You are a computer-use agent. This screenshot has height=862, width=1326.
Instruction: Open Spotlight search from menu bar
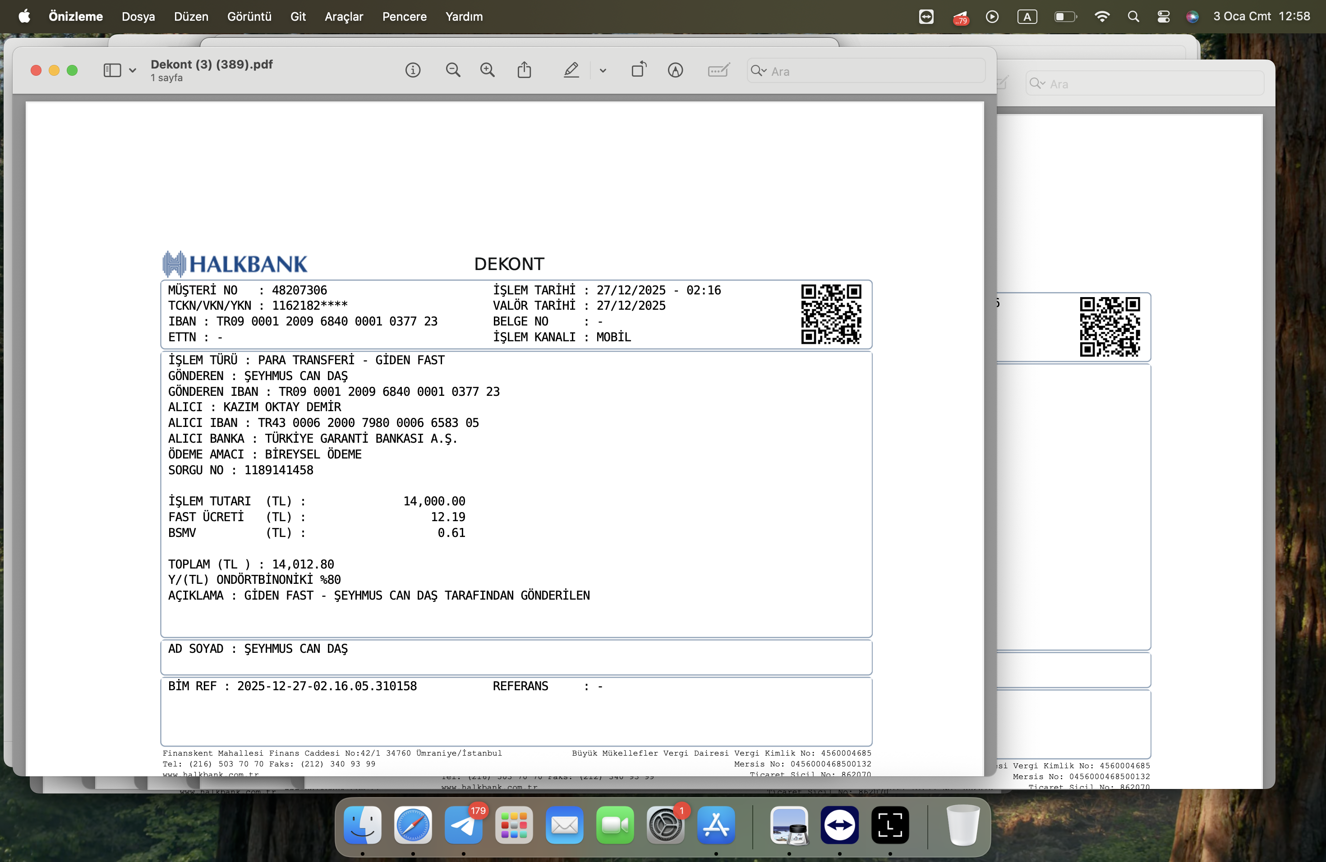1133,17
